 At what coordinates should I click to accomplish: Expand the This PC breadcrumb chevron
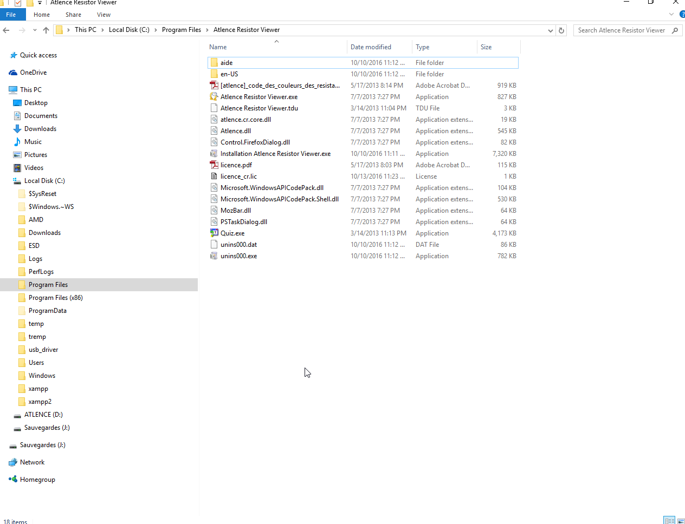point(102,30)
